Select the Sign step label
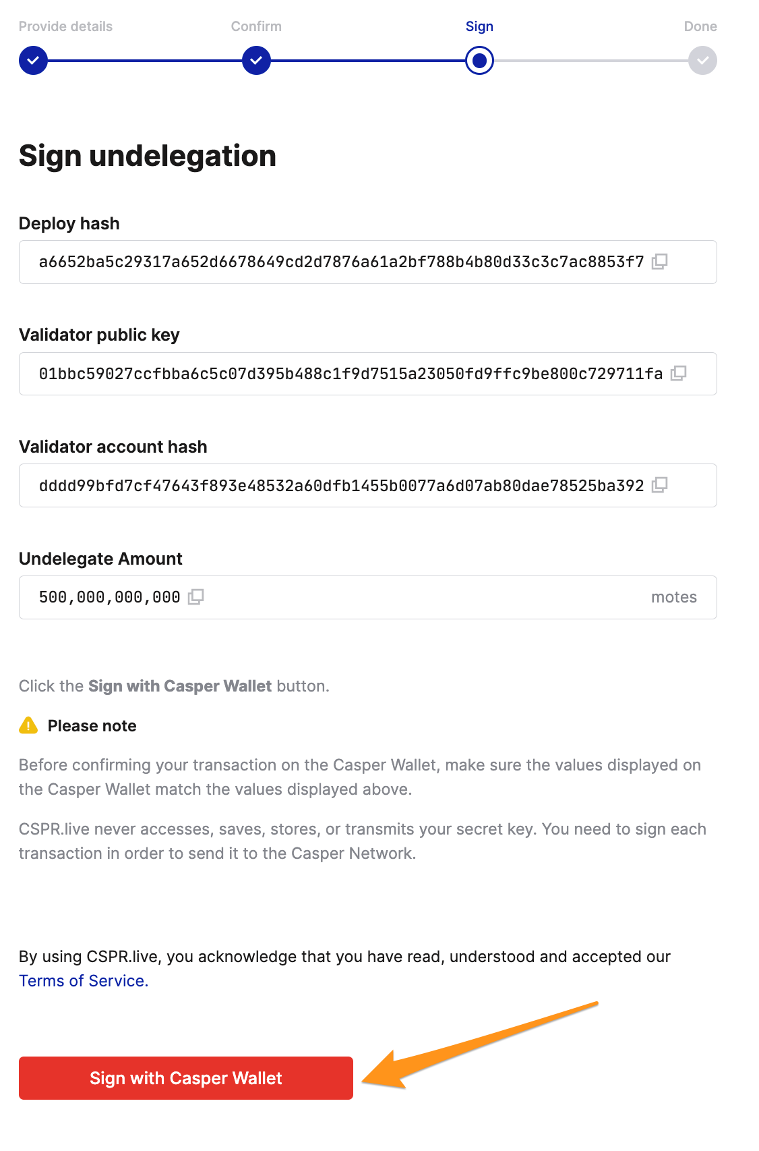 [479, 26]
